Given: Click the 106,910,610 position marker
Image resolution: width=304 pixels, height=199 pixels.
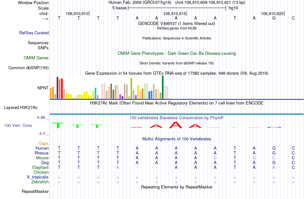Looking at the screenshot, I should [77, 13].
